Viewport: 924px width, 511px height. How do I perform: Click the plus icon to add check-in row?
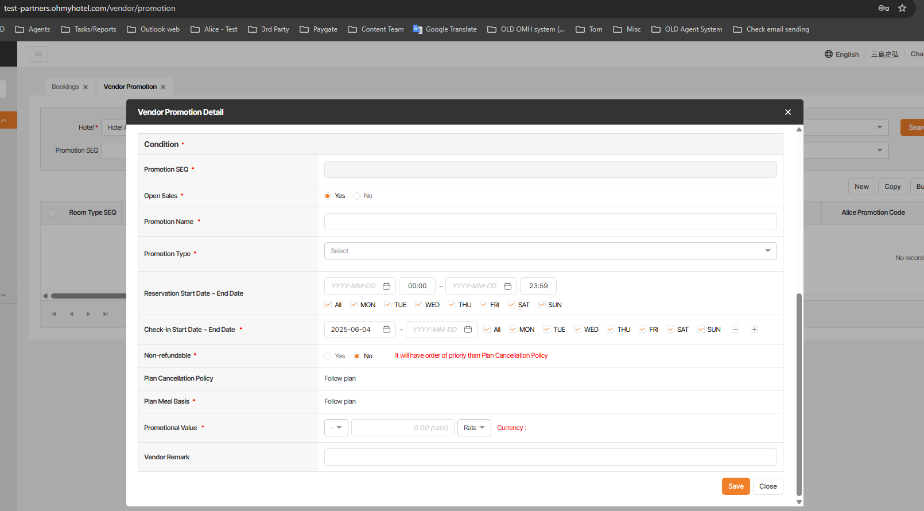click(x=754, y=330)
